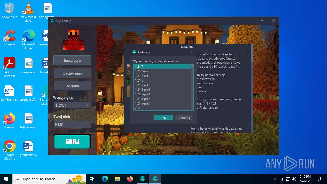Launch the game with GRAJ button
The image size is (327, 184).
pyautogui.click(x=72, y=142)
